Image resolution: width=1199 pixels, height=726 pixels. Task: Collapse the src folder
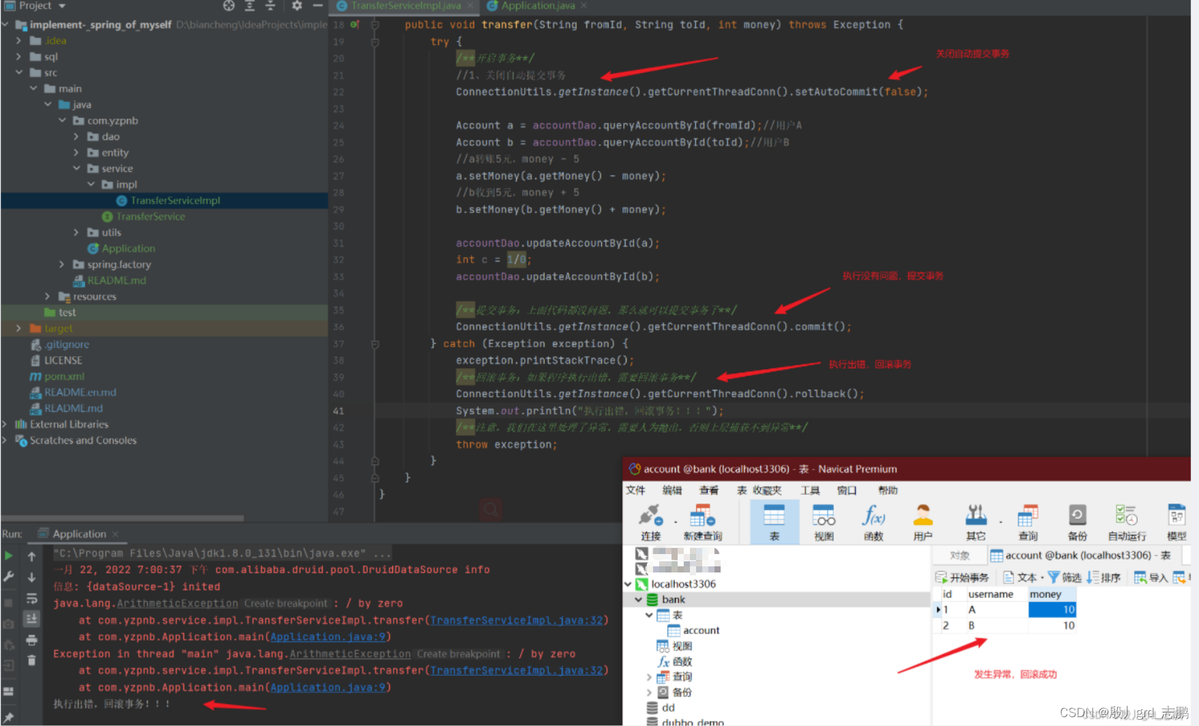[18, 72]
